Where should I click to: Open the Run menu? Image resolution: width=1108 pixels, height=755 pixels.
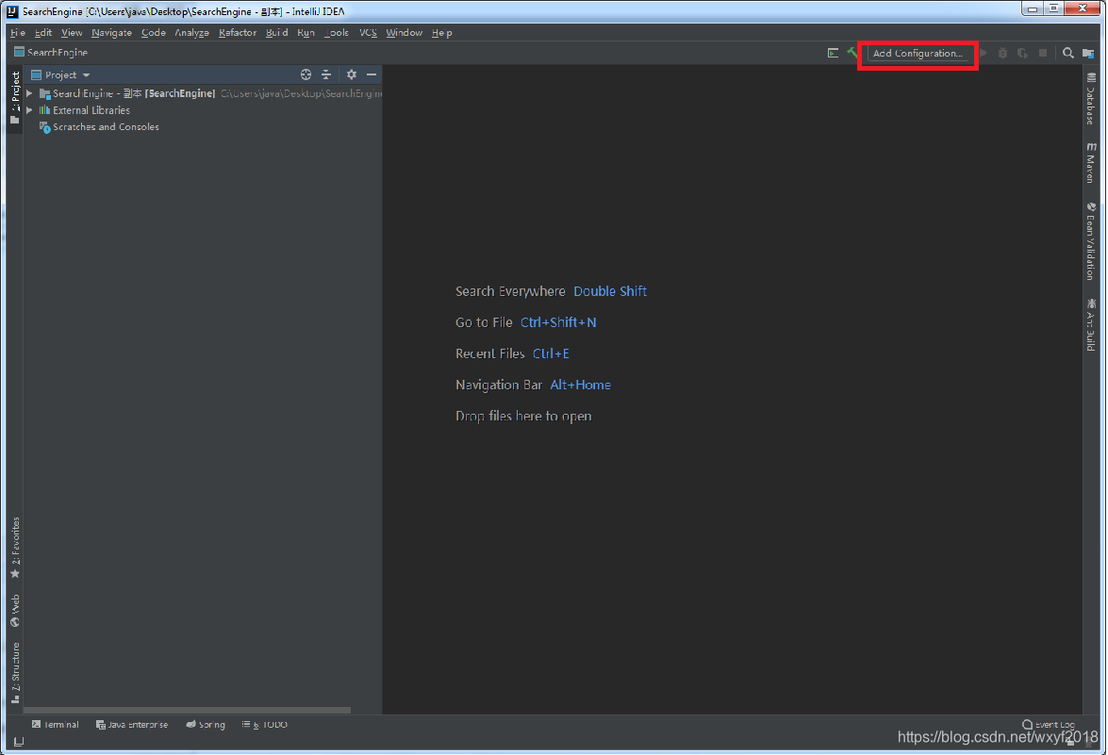[306, 32]
